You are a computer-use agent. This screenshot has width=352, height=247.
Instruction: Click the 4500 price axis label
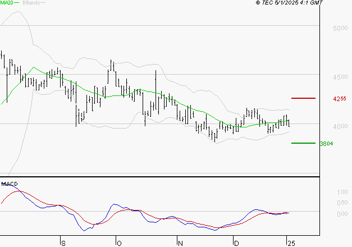pos(340,77)
